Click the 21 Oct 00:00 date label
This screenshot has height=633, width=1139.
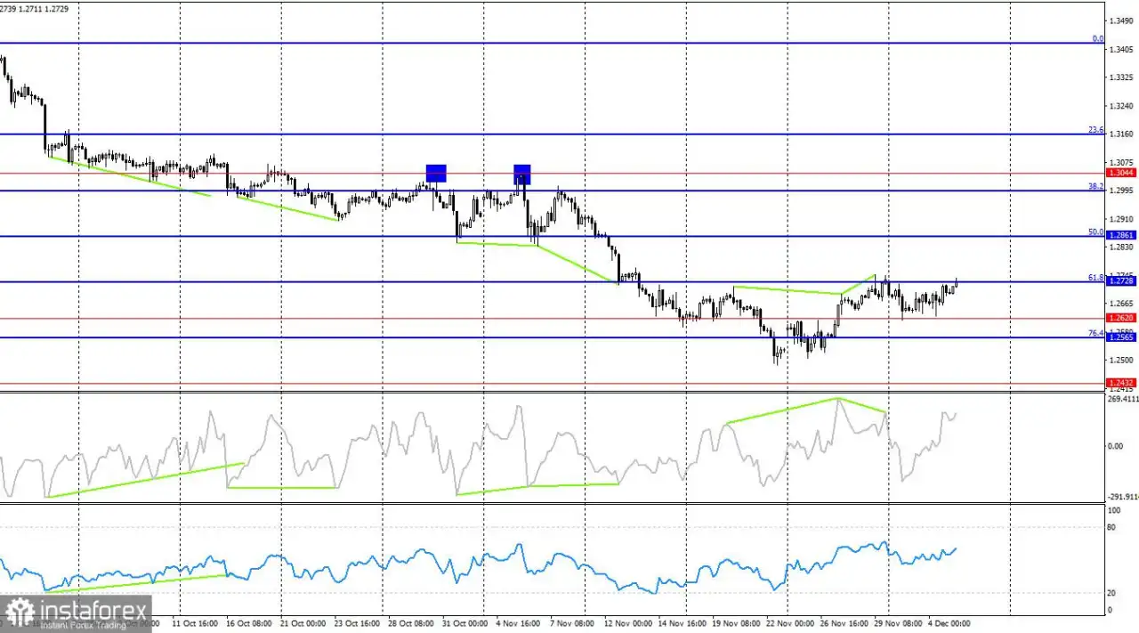pos(301,625)
